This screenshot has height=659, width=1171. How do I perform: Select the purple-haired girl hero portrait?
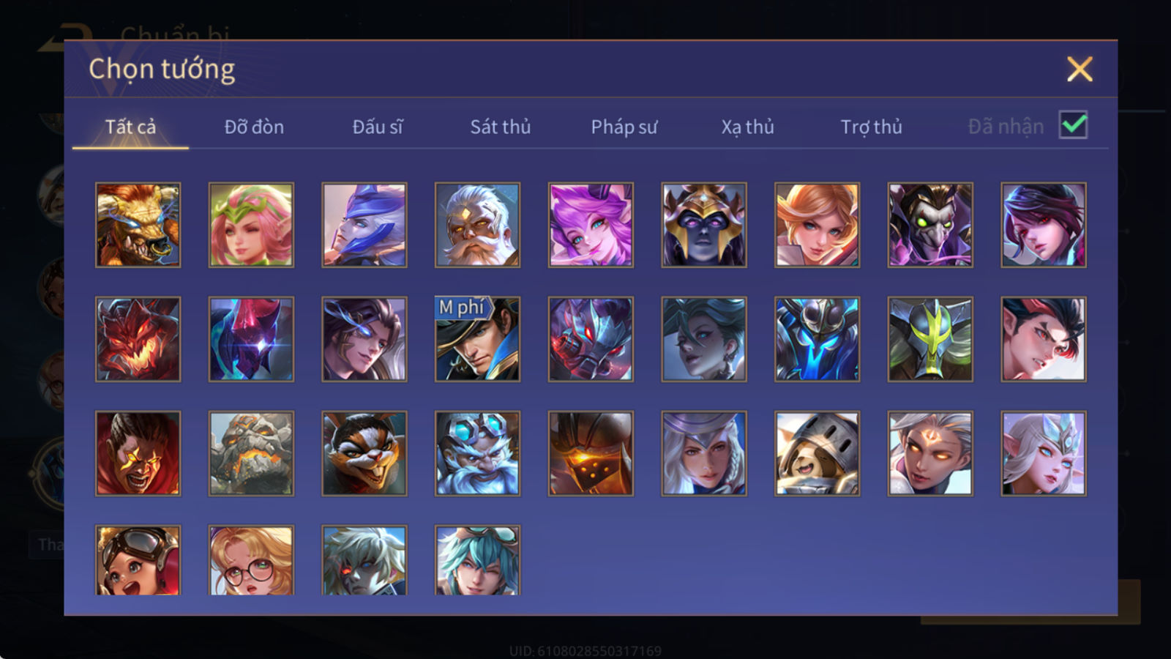click(x=591, y=225)
